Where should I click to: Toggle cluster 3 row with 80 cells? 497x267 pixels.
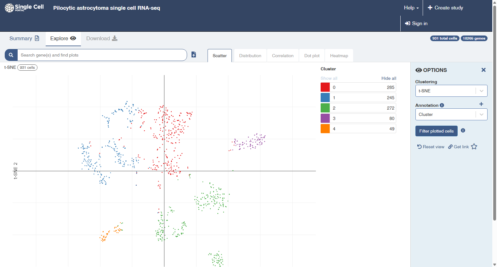pos(358,118)
